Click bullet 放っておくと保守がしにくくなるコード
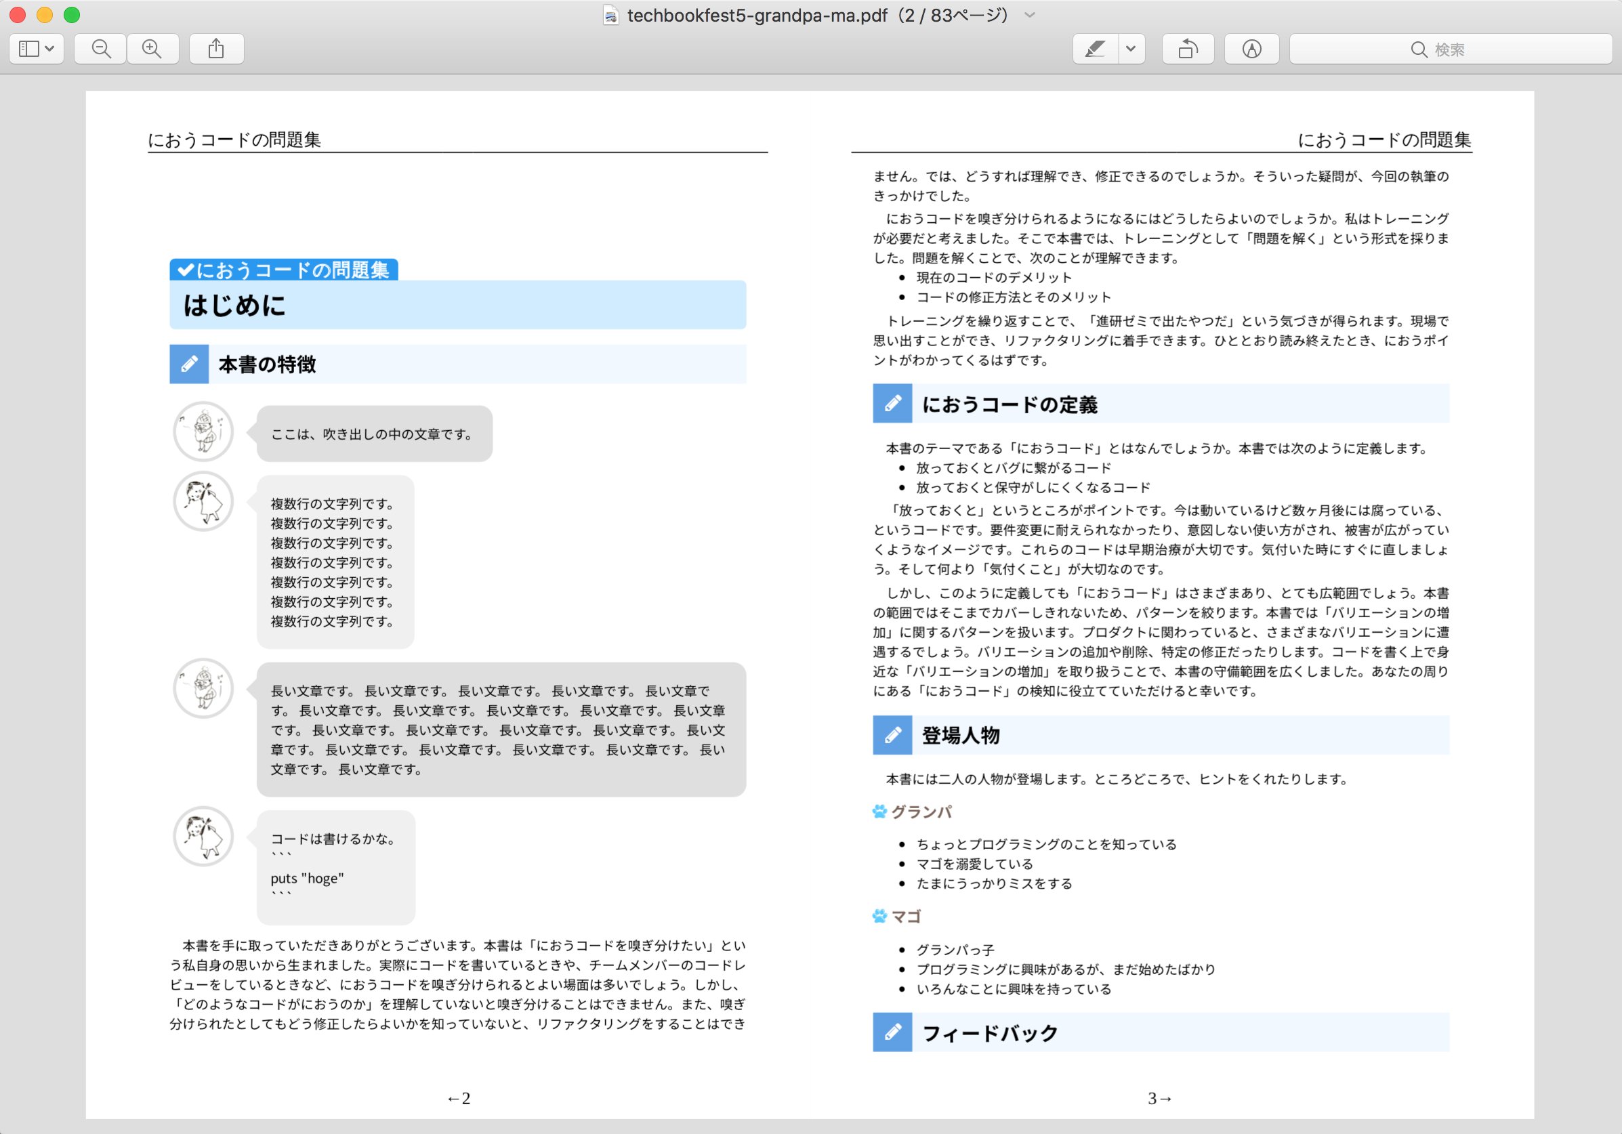This screenshot has width=1622, height=1134. [x=1033, y=488]
